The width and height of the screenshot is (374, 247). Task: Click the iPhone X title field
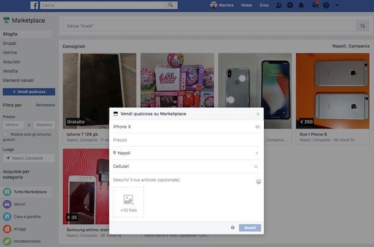186,127
